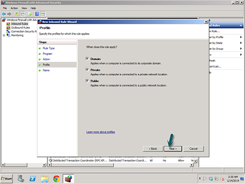This screenshot has height=184, width=245.
Task: Click the Export List toolbar icon
Action: click(x=29, y=14)
